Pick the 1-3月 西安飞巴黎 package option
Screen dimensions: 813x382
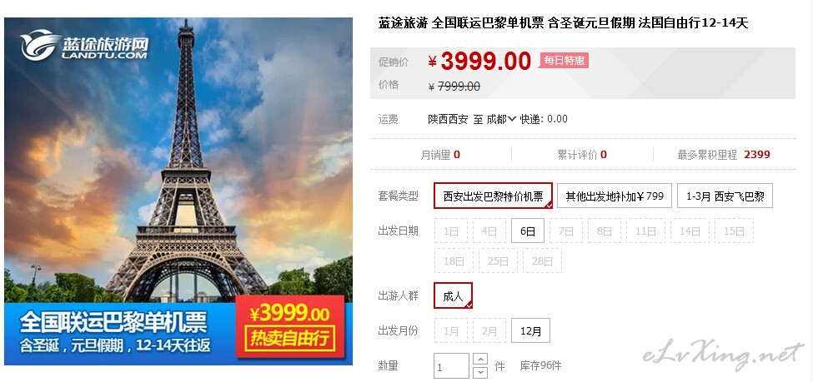[x=725, y=196]
